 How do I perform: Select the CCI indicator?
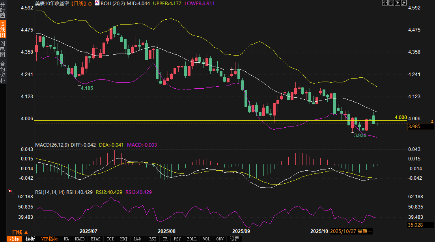click(110, 239)
